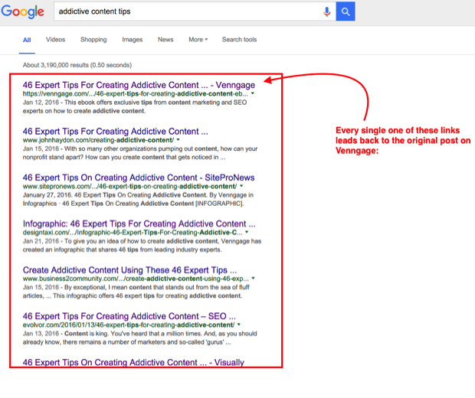475x398 pixels.
Task: Open Search tools options
Action: pos(240,40)
